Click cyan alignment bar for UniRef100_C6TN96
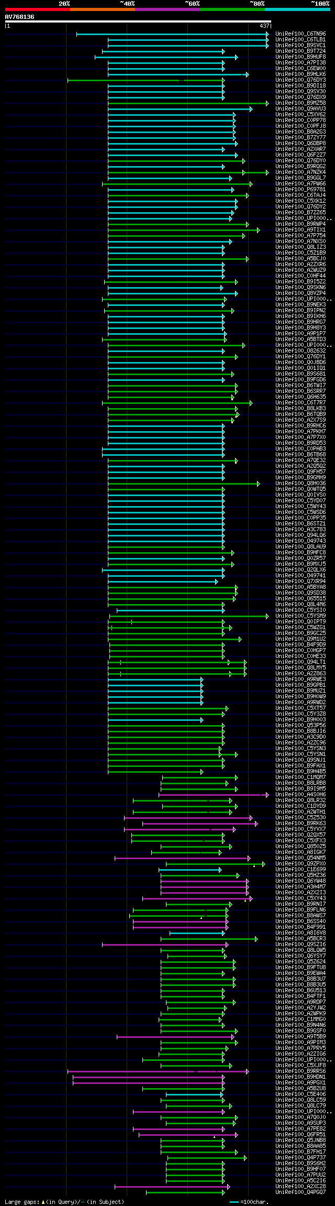This screenshot has height=1206, width=335. pyautogui.click(x=173, y=34)
